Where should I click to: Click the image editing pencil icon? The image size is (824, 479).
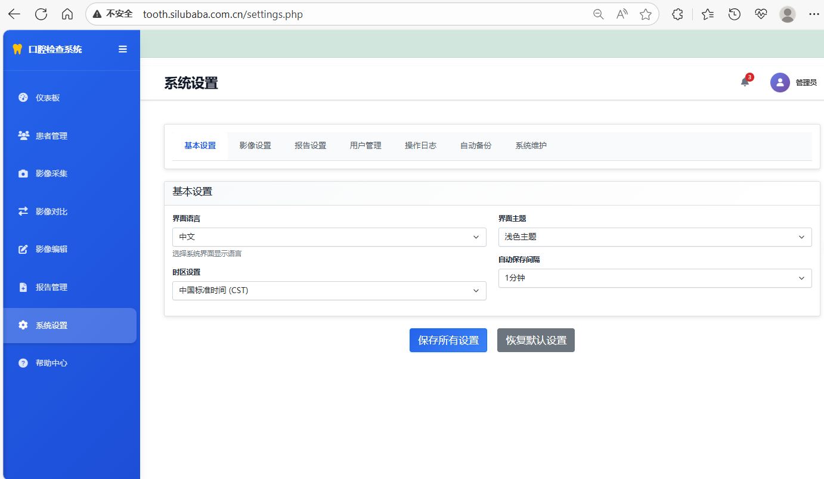23,249
